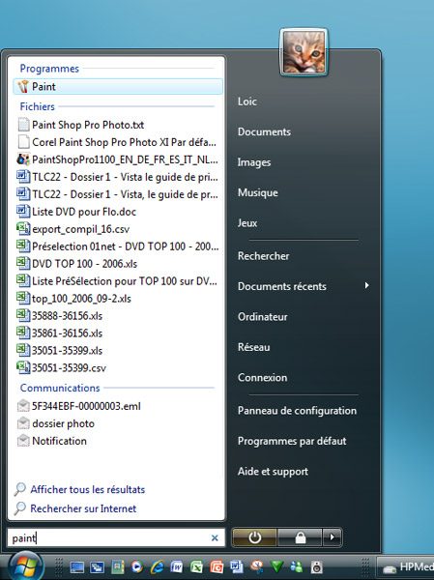
Task: Launch Microsoft Excel from Quick Launch
Action: click(197, 566)
